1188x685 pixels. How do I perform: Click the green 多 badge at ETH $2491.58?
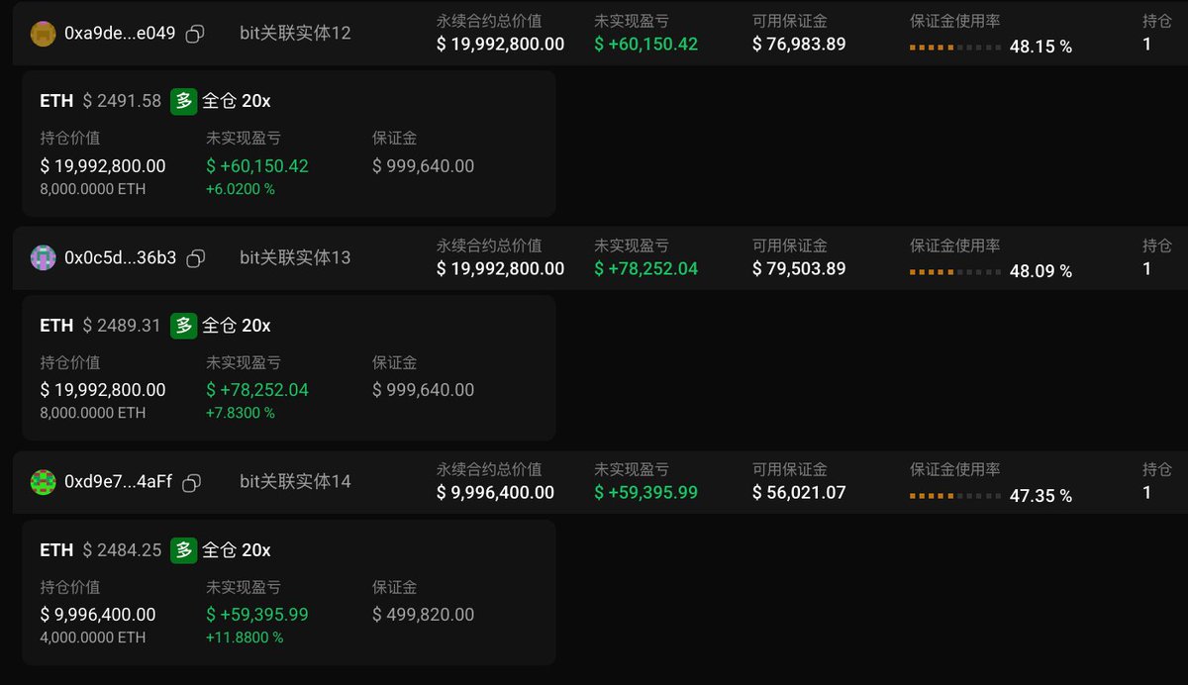184,101
